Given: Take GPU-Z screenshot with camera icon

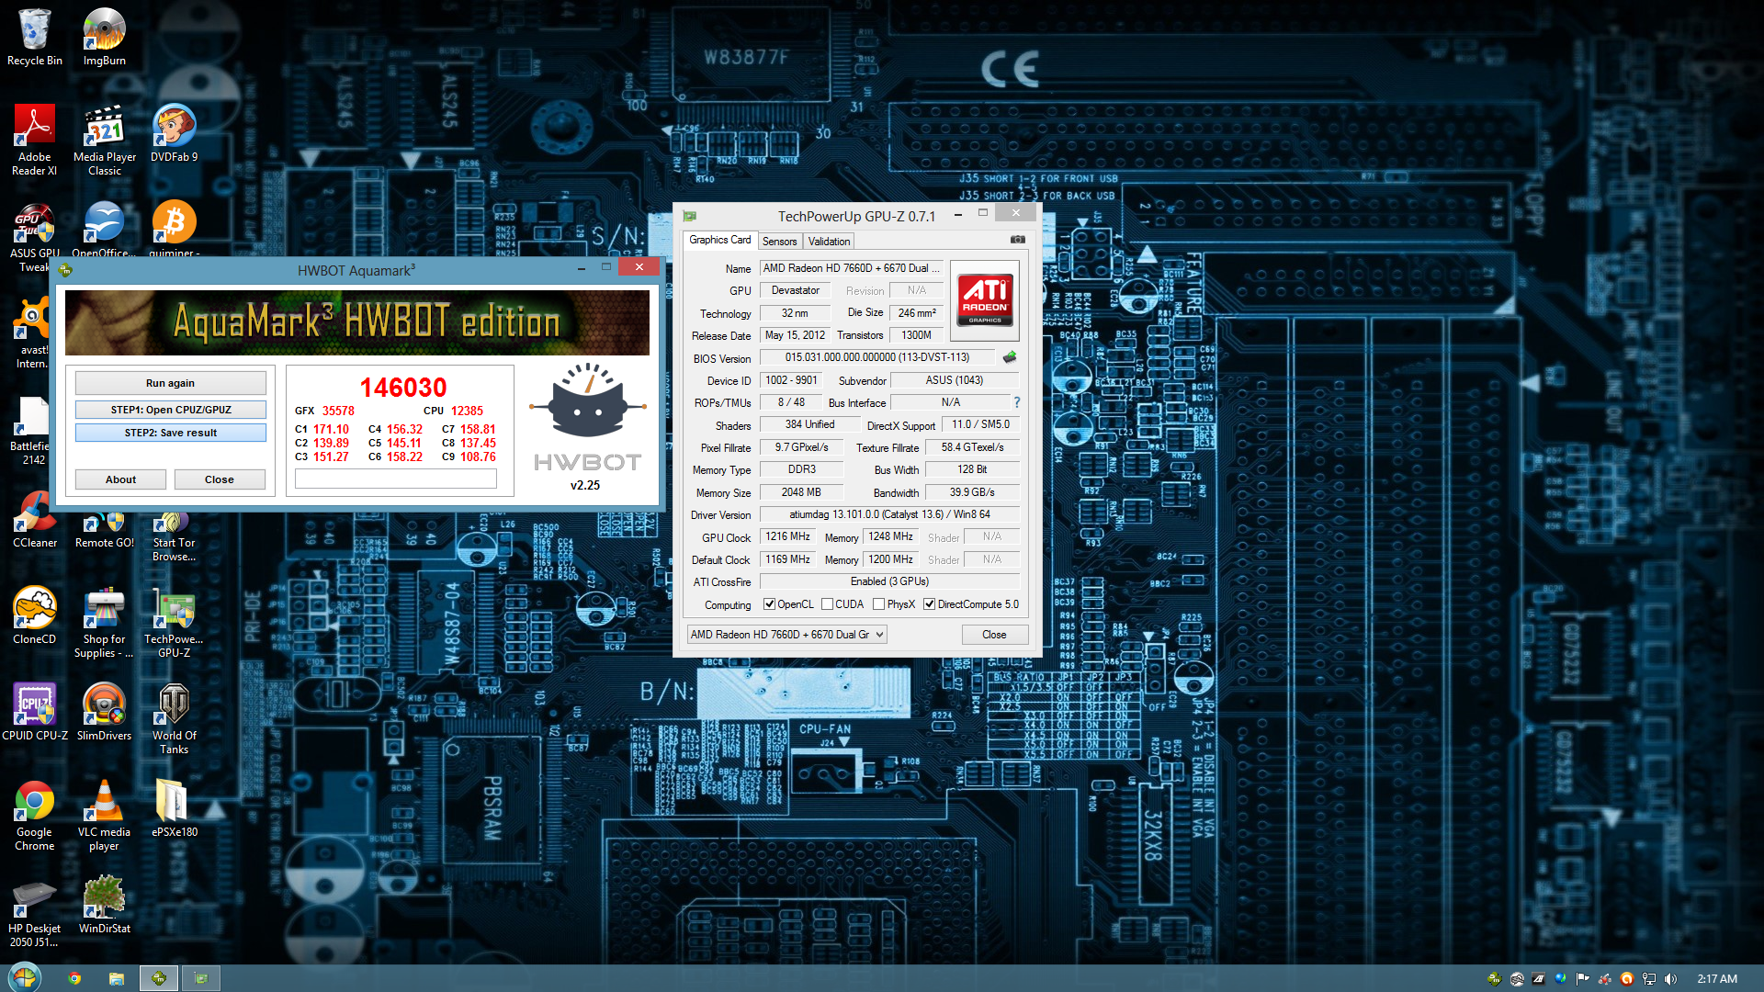Looking at the screenshot, I should click(1017, 240).
